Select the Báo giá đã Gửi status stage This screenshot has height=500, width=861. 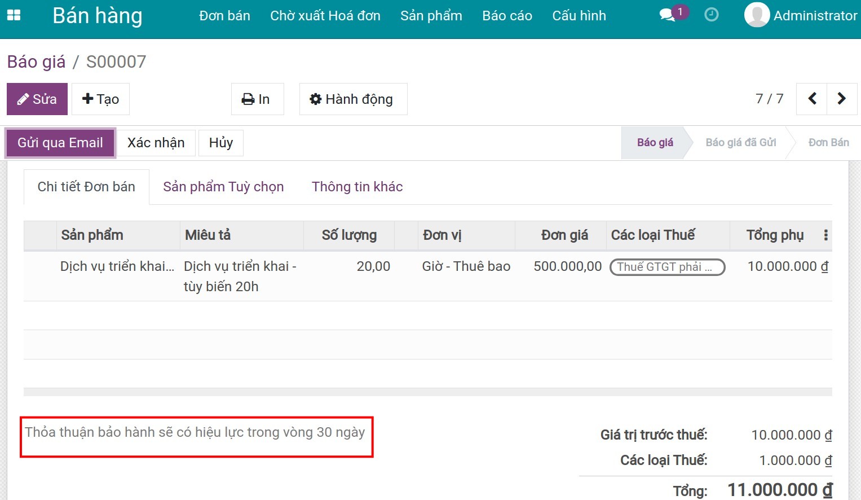click(x=741, y=143)
